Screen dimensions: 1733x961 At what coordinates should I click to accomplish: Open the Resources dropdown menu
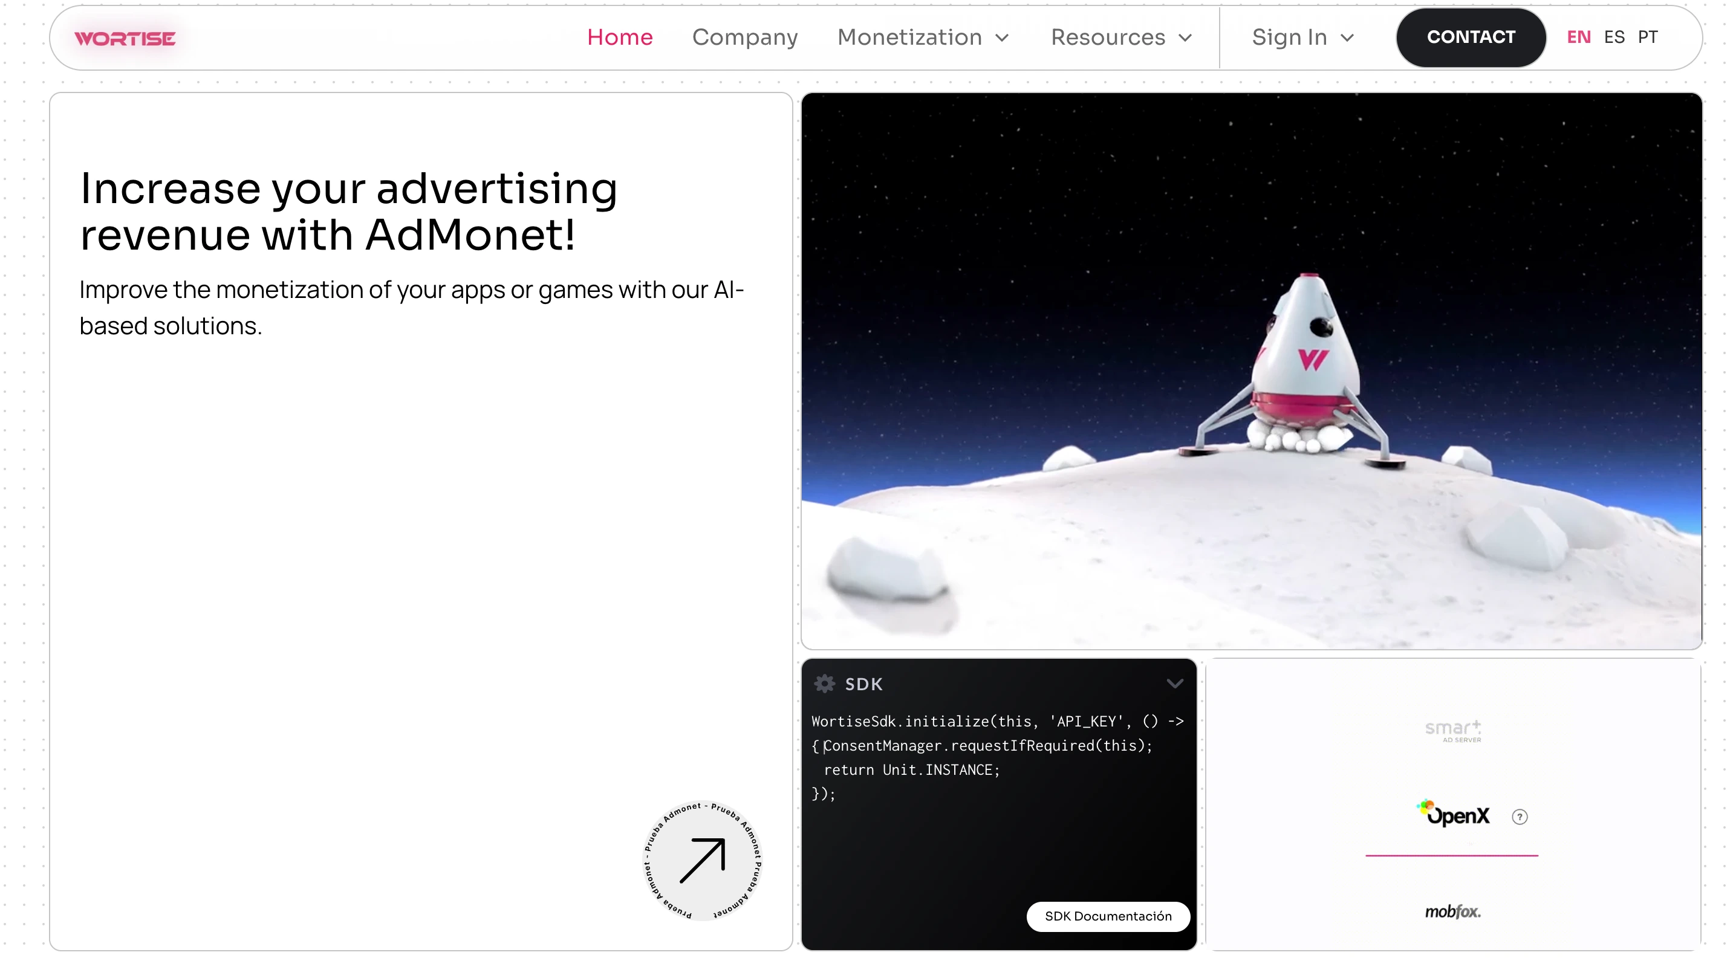pos(1122,37)
